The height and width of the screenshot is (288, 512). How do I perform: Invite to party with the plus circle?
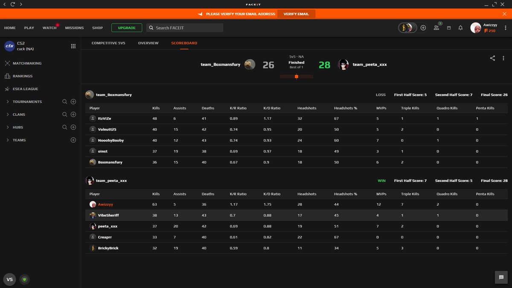tap(423, 28)
